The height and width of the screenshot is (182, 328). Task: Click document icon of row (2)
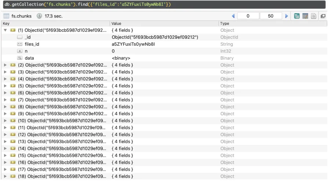point(13,65)
